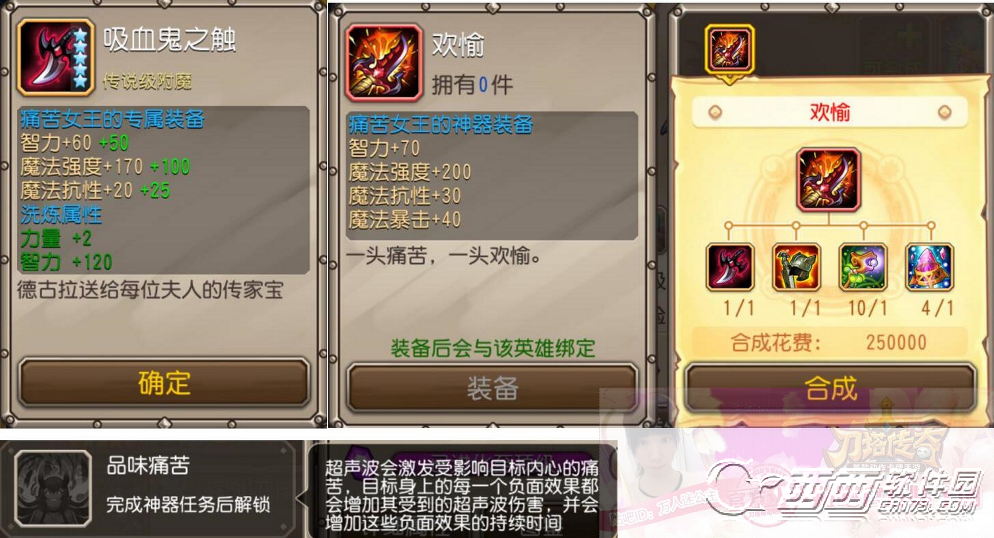Screen dimensions: 994x538
Task: Click the left dot beside 欢愉 title
Action: pos(715,112)
